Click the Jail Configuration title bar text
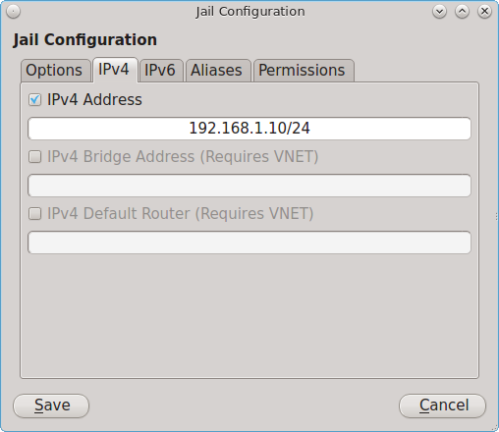 pyautogui.click(x=250, y=12)
